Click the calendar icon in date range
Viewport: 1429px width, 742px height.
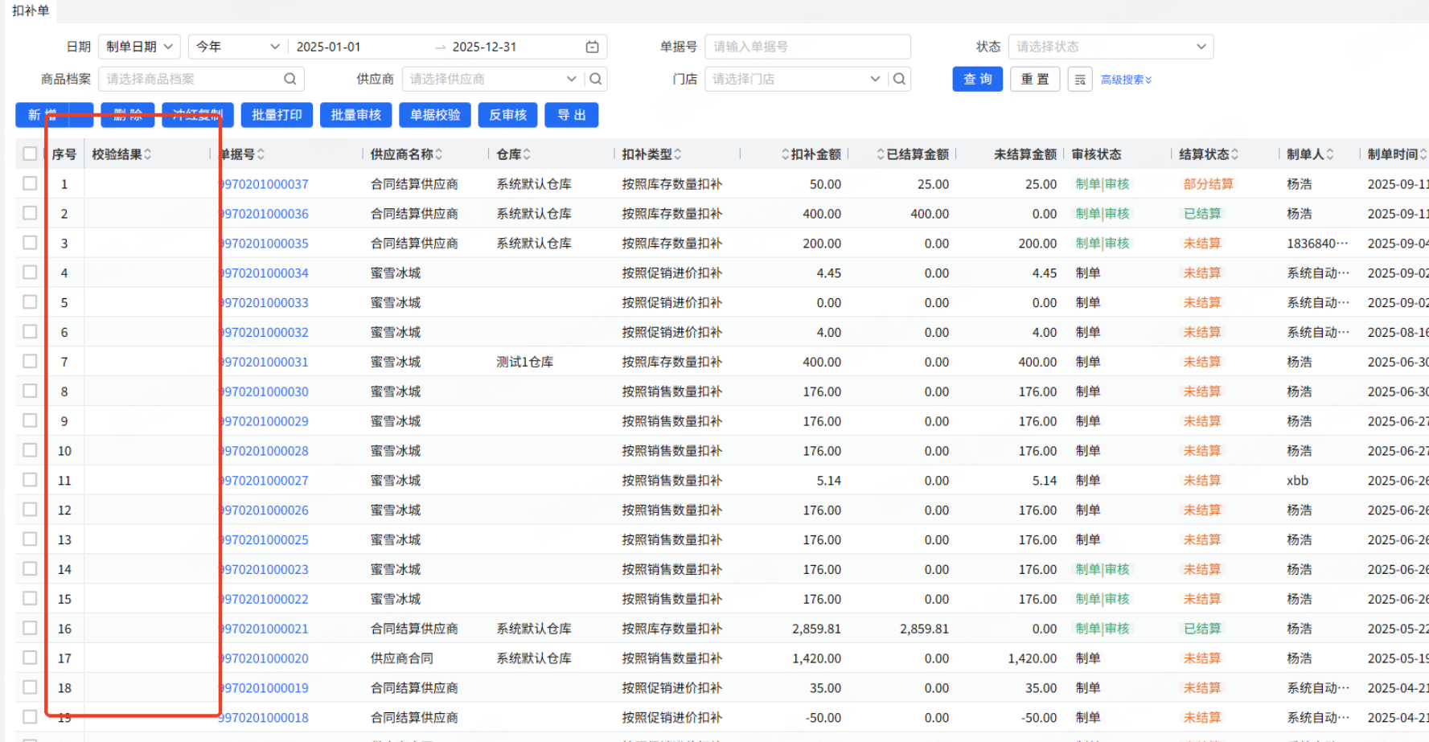(592, 47)
